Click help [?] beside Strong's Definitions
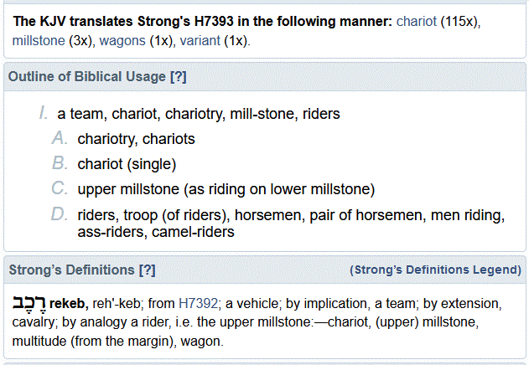Screen dimensions: 529x365 tap(147, 270)
